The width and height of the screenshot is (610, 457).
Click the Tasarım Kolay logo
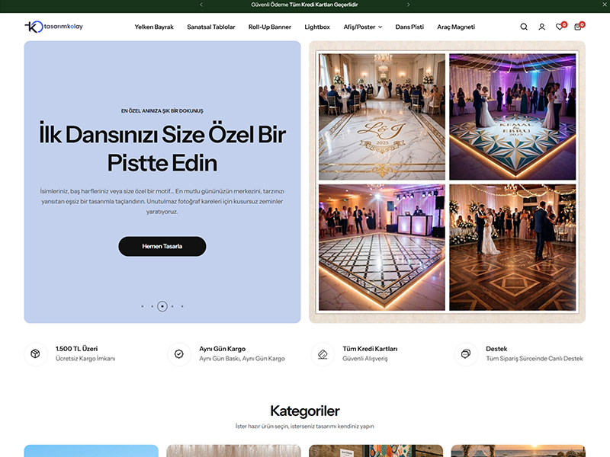53,27
